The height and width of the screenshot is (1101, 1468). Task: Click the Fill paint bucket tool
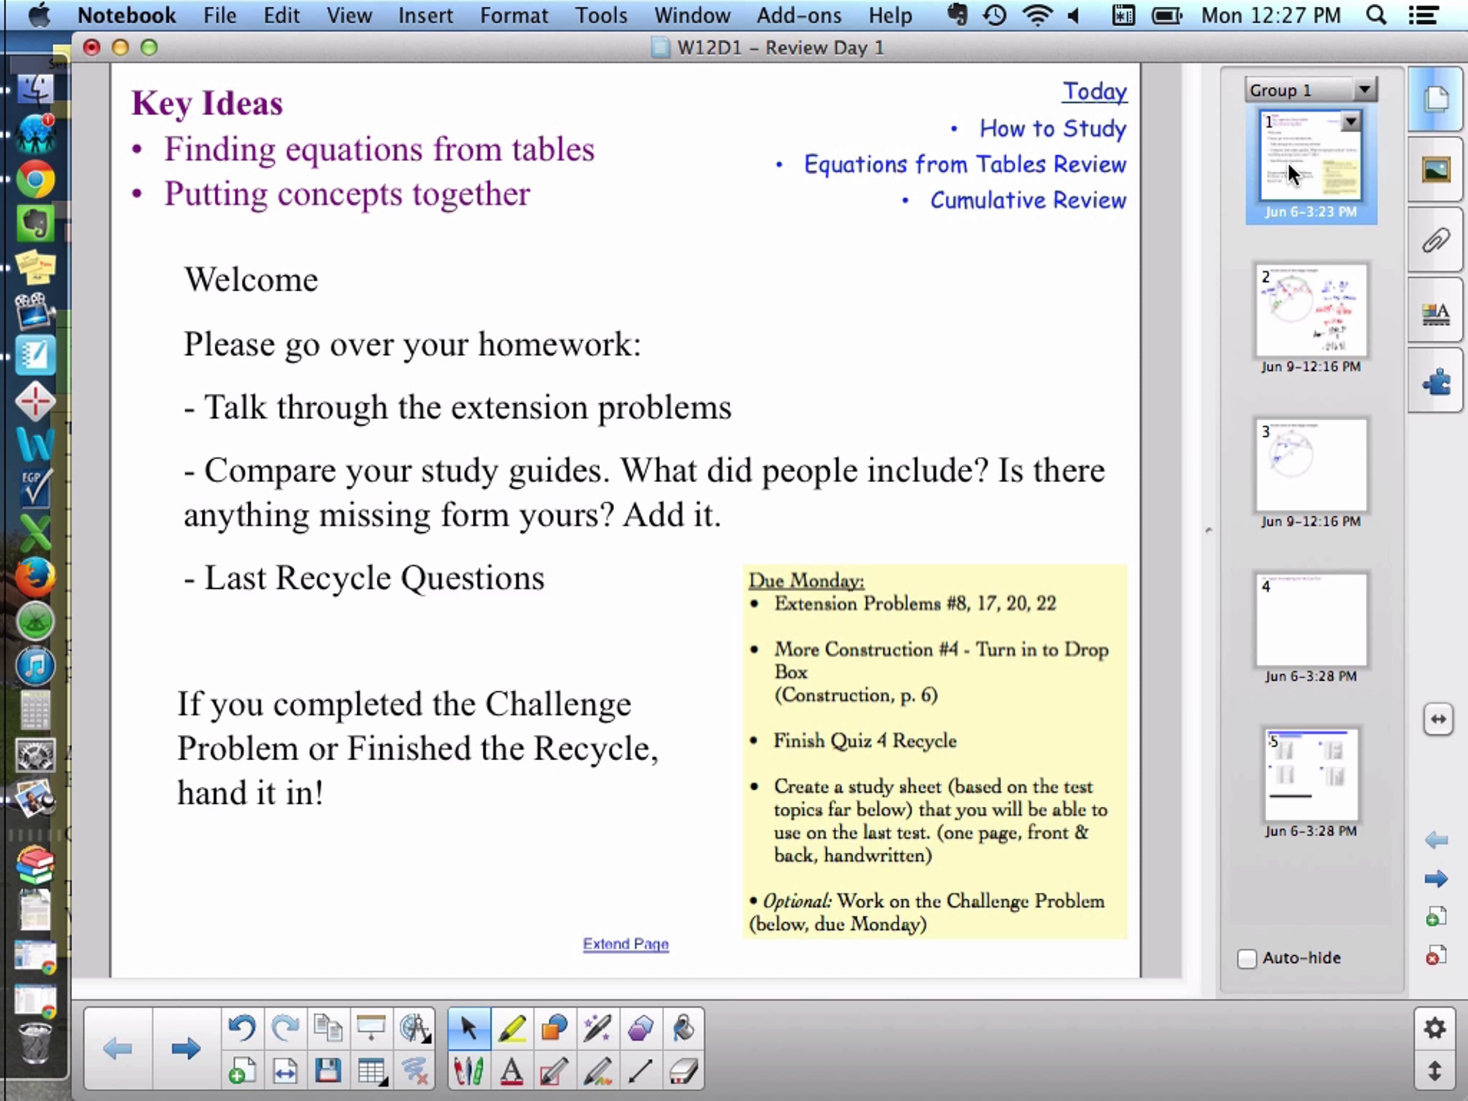pyautogui.click(x=683, y=1028)
